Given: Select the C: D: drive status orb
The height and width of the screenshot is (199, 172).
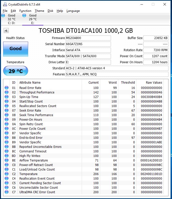Looking at the screenshot, I should tap(3, 15).
